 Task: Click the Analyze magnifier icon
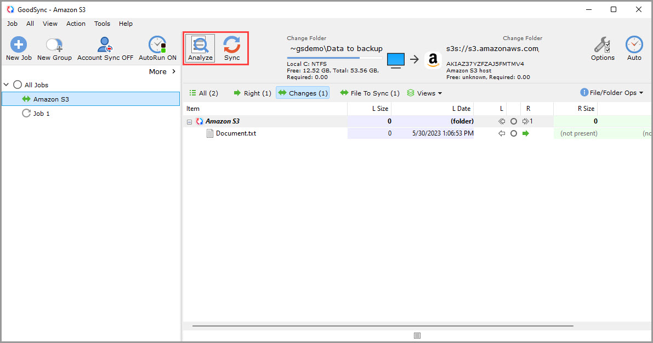click(200, 45)
